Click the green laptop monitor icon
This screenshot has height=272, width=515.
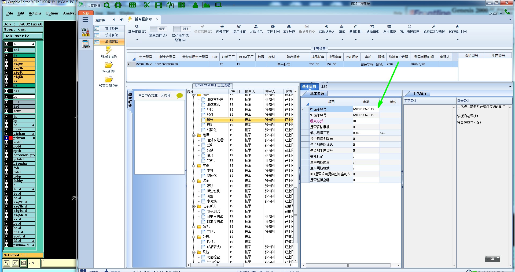coord(218,5)
